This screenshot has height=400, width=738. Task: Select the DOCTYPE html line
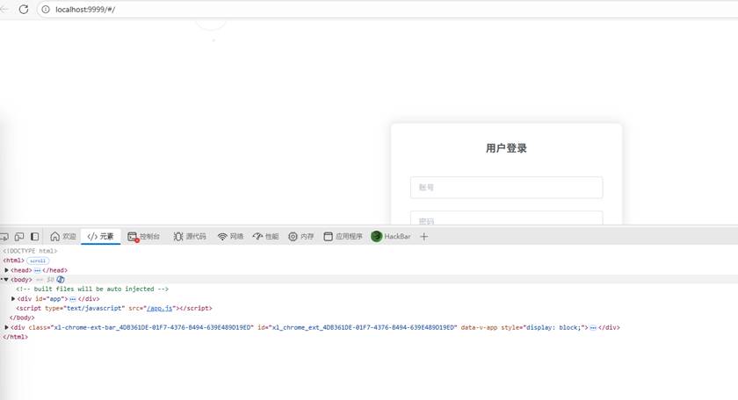pyautogui.click(x=30, y=251)
